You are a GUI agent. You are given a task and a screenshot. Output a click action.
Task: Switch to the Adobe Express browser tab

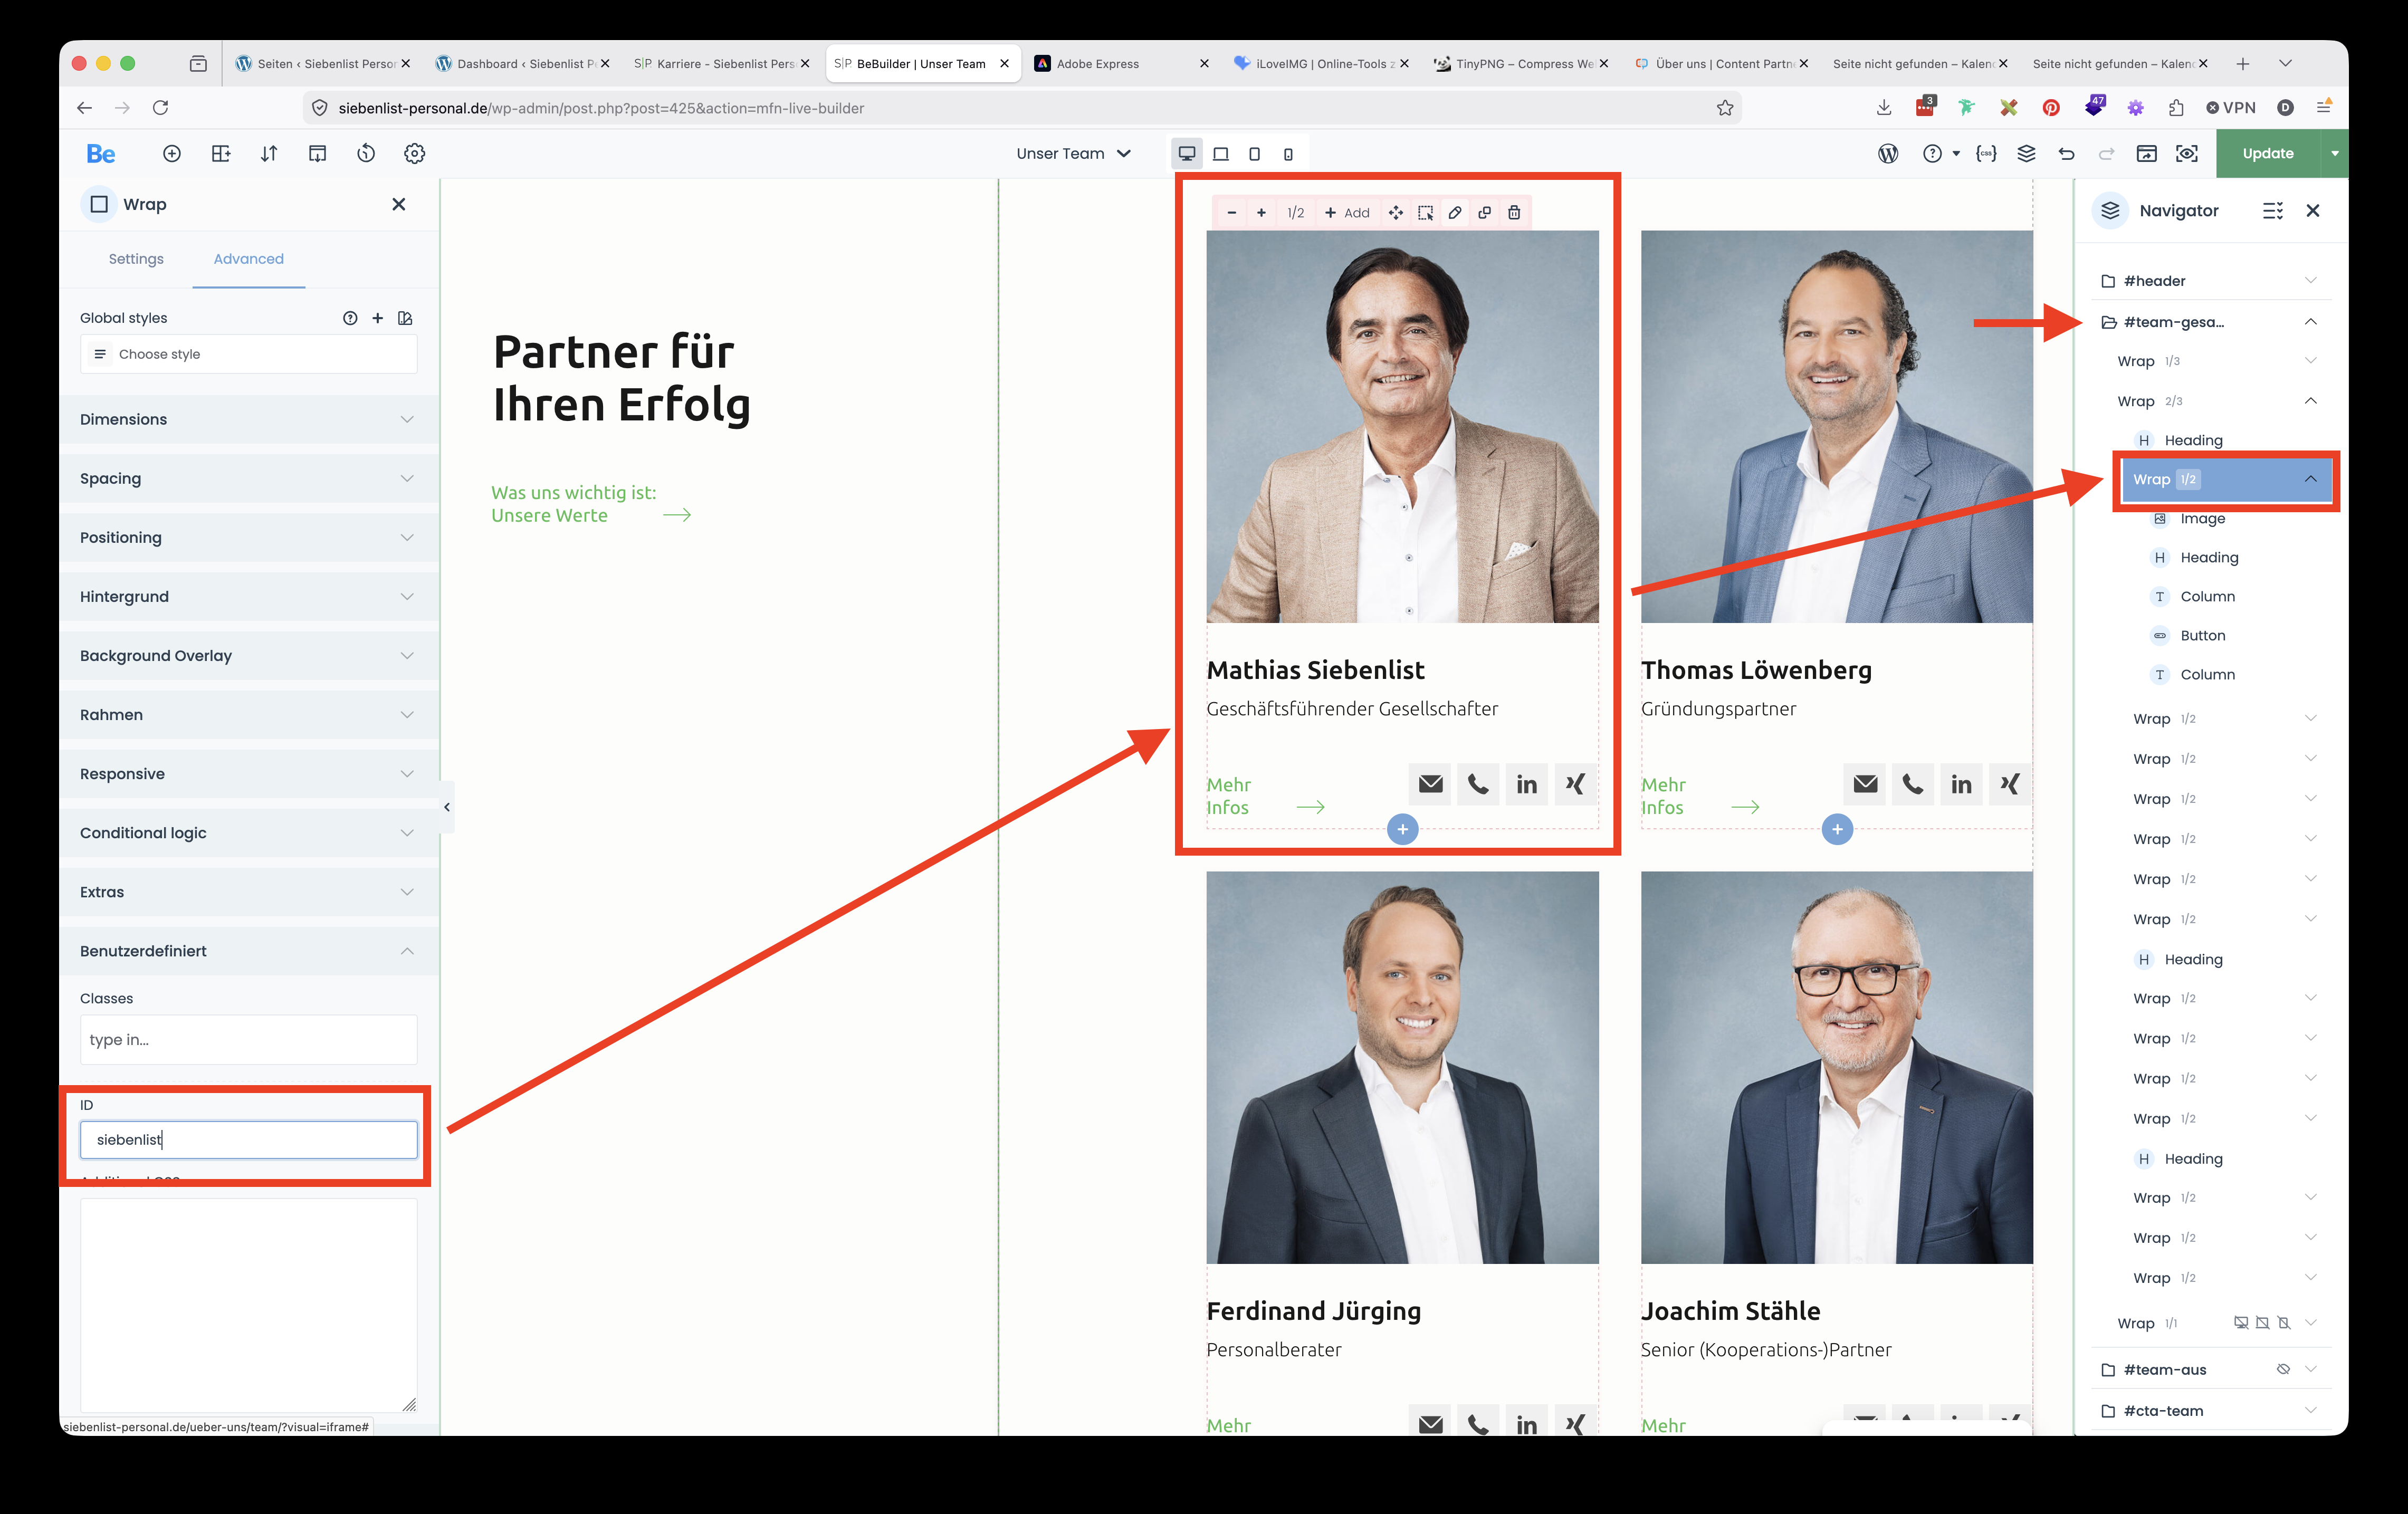coord(1098,63)
